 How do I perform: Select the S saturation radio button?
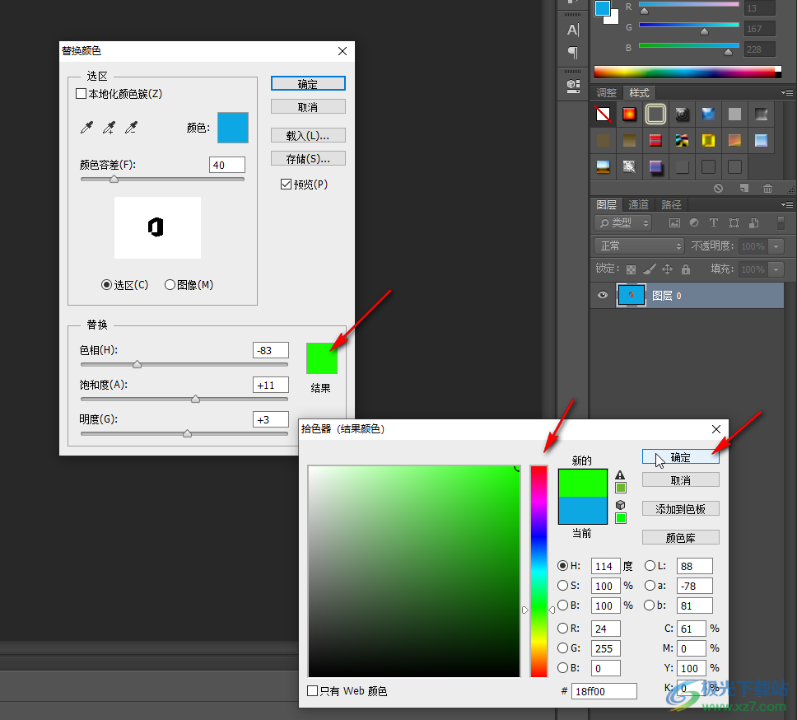(x=562, y=585)
